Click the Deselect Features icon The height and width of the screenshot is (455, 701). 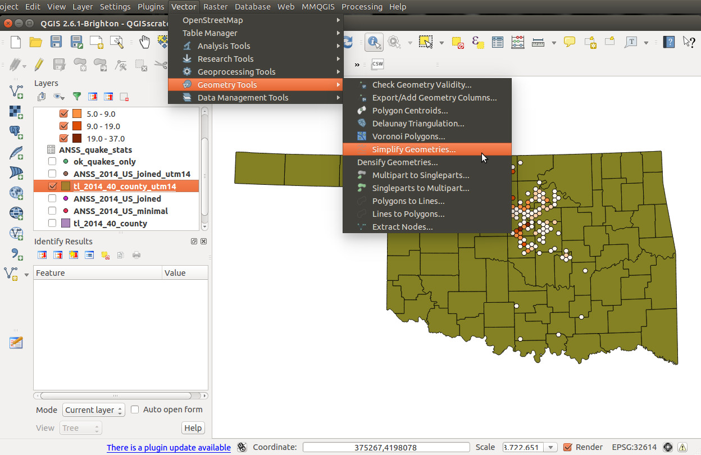(458, 42)
